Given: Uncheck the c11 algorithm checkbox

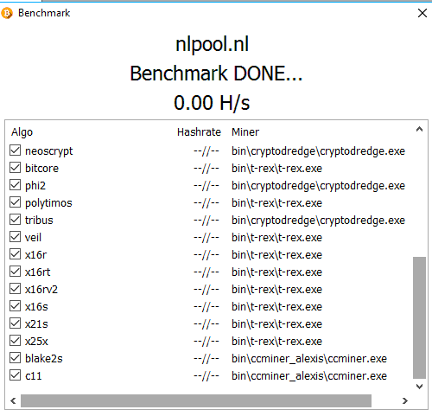Looking at the screenshot, I should [15, 375].
